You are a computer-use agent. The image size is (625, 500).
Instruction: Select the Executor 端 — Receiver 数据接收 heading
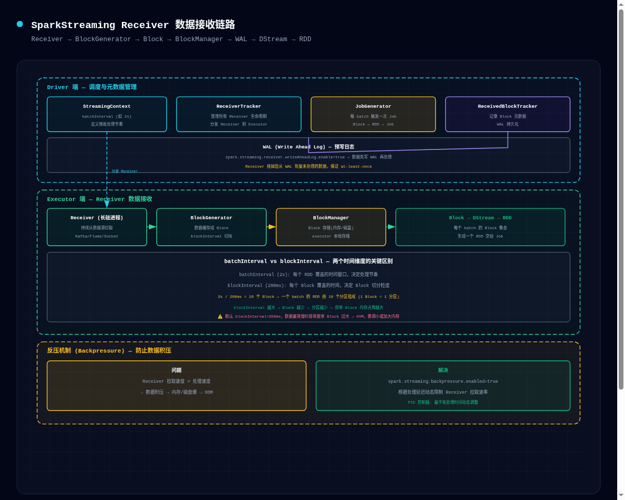99,199
